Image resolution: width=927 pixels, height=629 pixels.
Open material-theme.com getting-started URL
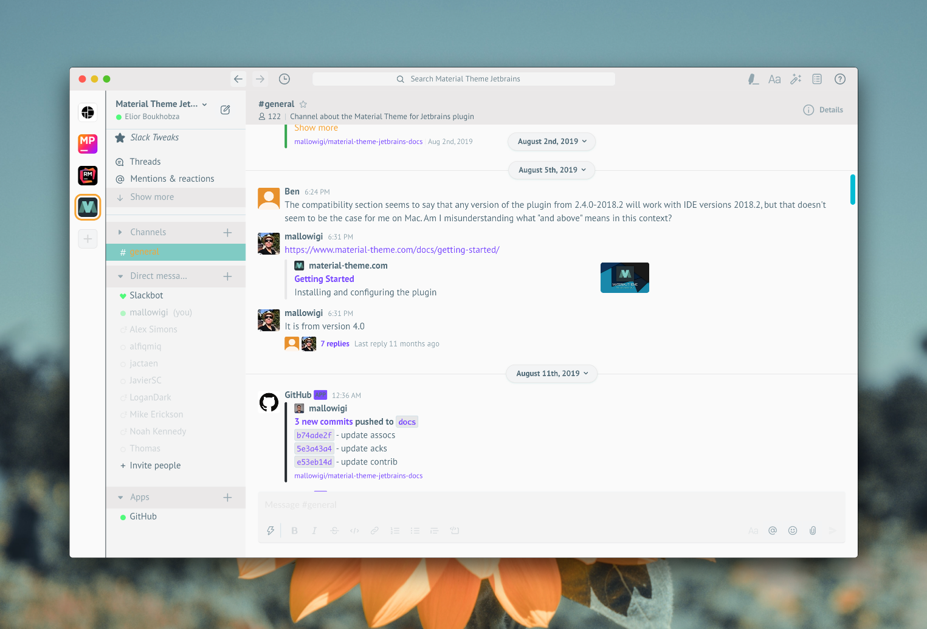(x=392, y=250)
